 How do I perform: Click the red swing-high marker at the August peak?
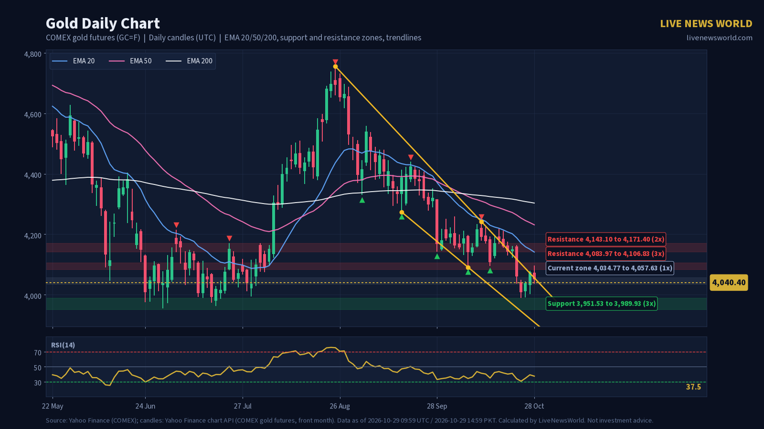tap(335, 61)
